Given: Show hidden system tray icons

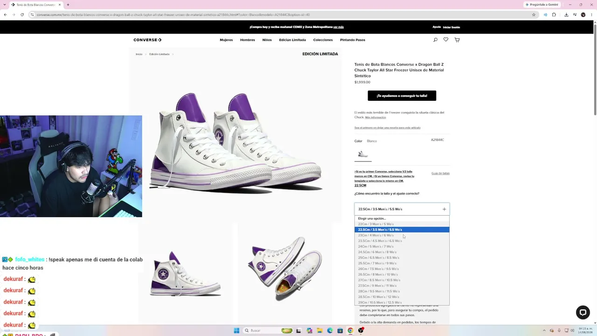Looking at the screenshot, I should pyautogui.click(x=545, y=330).
